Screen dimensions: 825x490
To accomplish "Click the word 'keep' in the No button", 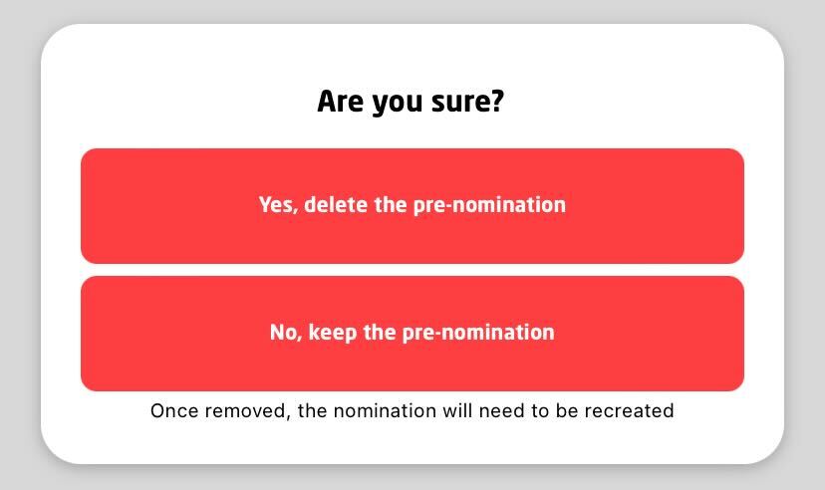I will [332, 333].
